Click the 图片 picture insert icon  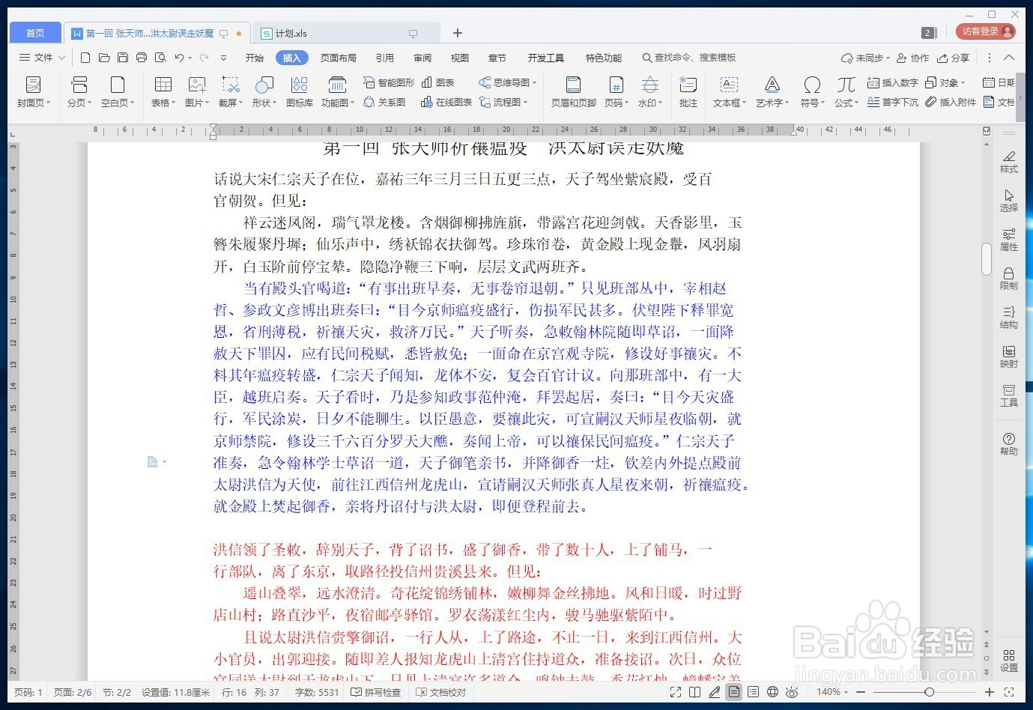pos(197,84)
